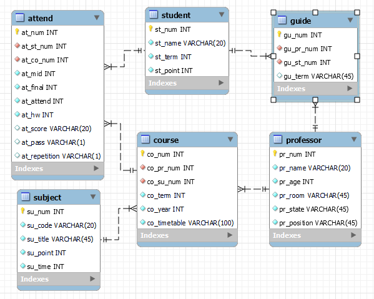Click the student table icon
374x299 pixels.
pos(154,15)
